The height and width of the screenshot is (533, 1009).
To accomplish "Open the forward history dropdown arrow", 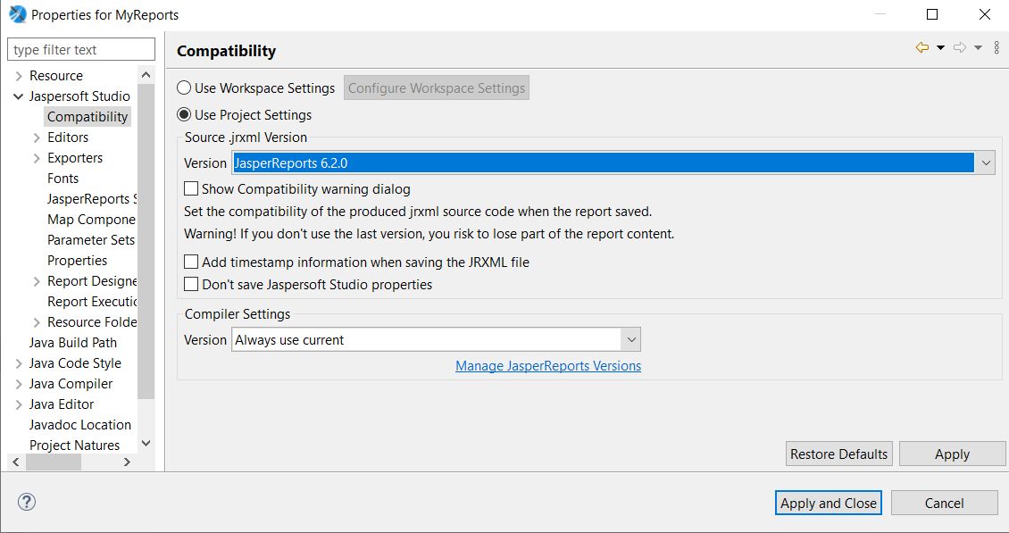I will coord(978,47).
